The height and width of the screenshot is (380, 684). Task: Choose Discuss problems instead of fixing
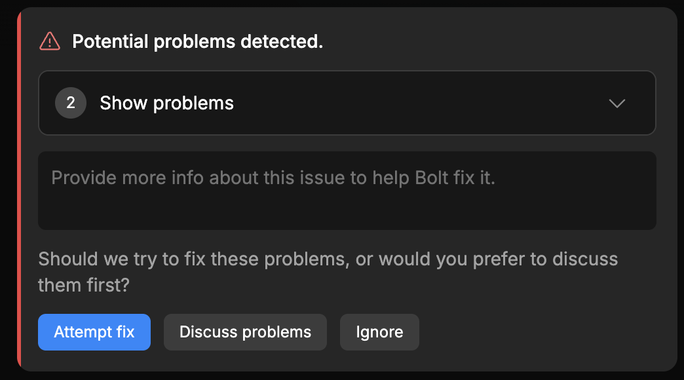click(x=245, y=332)
